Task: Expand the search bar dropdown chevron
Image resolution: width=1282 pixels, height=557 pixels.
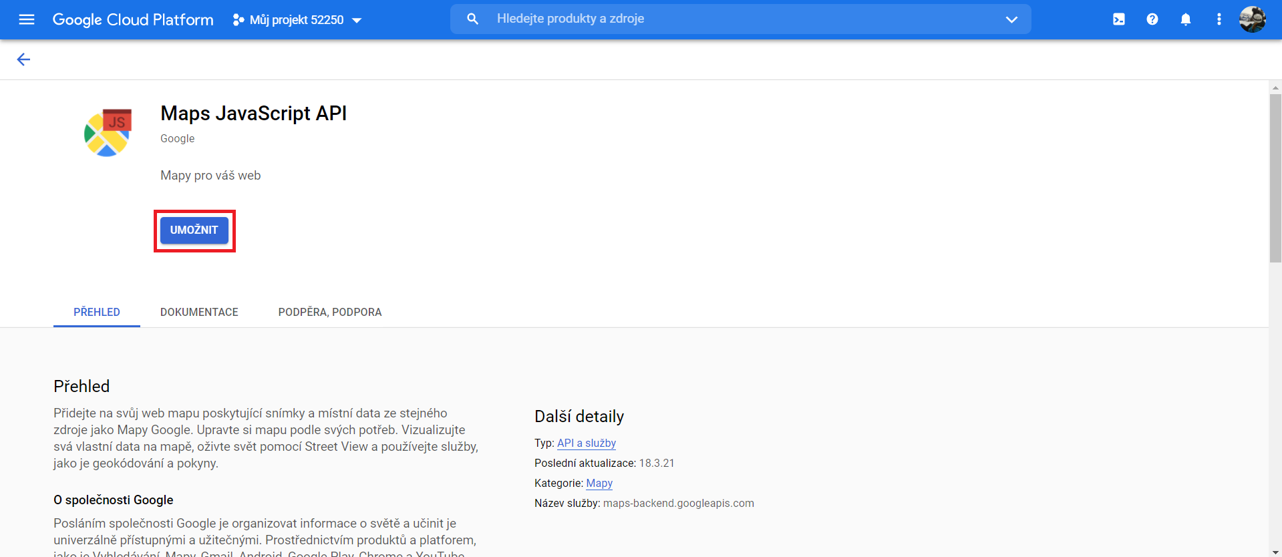Action: click(1011, 19)
